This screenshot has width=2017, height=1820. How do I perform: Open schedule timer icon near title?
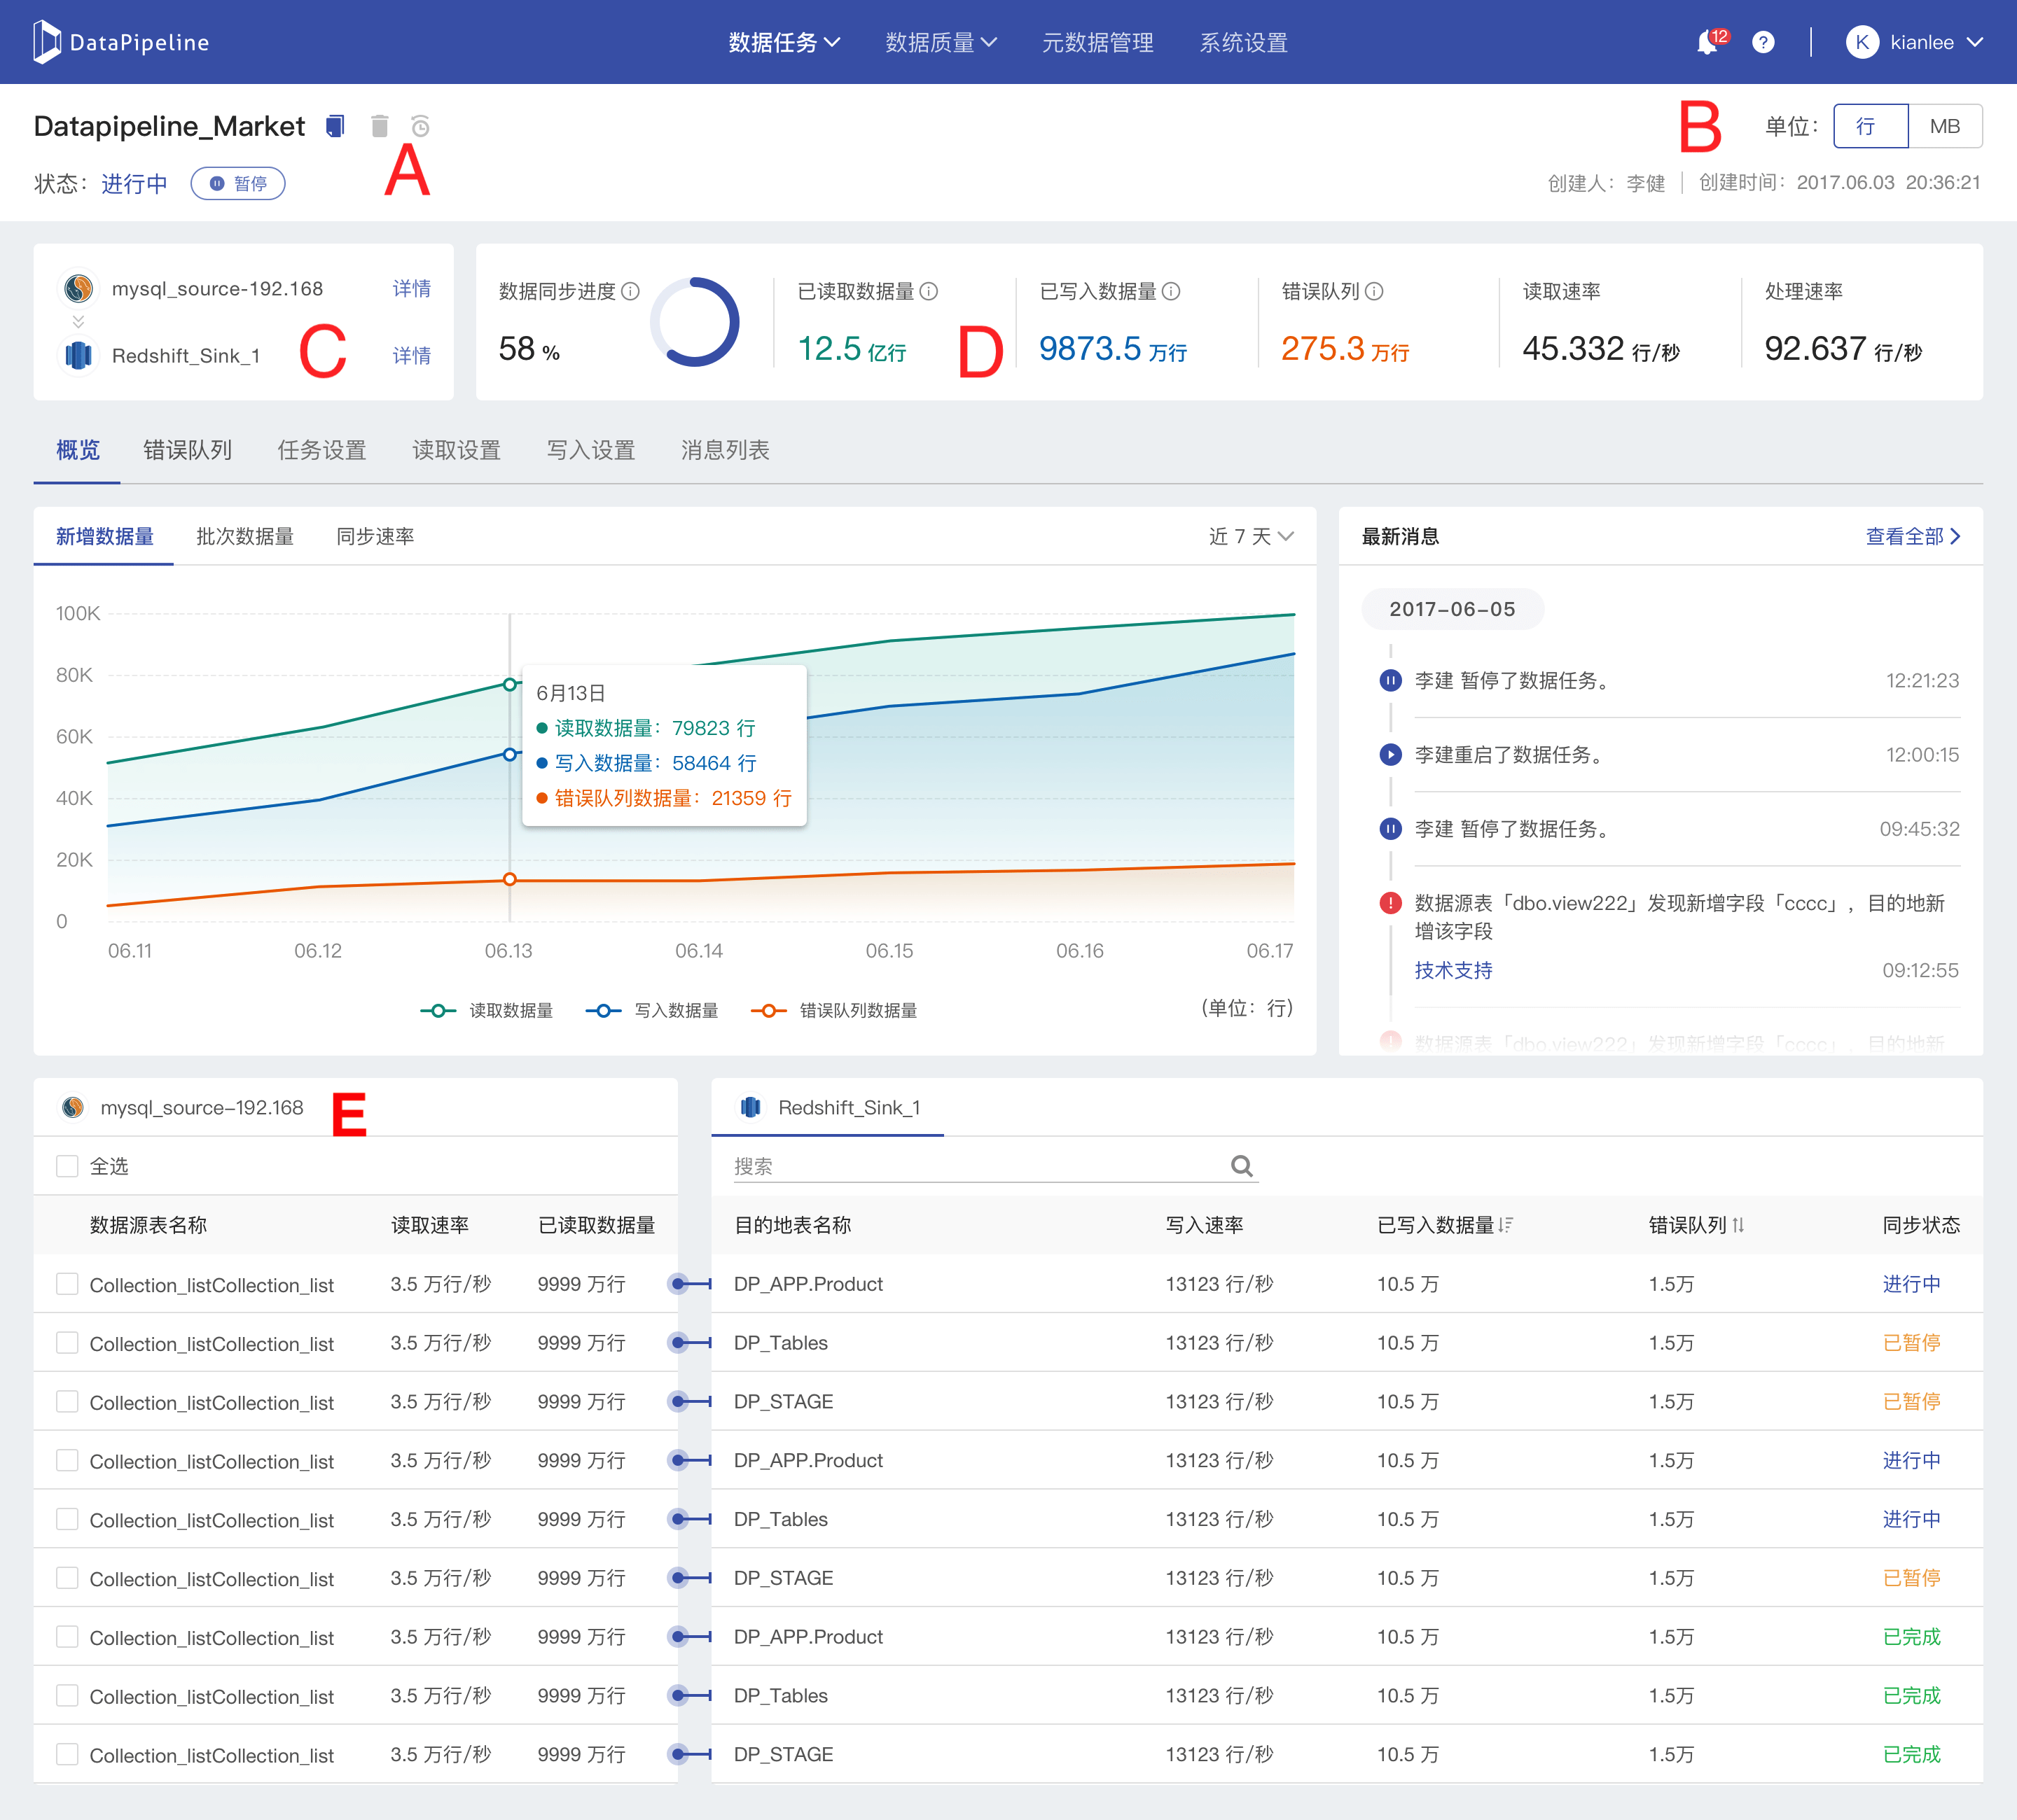(x=420, y=126)
